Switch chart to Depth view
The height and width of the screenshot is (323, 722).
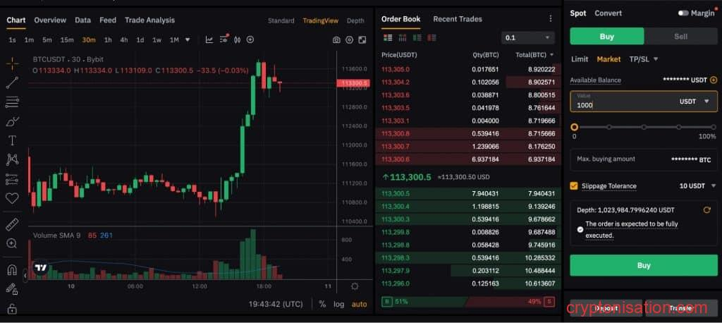pos(355,20)
